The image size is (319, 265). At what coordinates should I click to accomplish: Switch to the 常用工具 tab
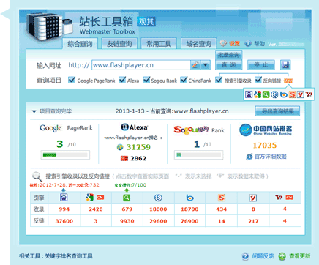tap(159, 44)
